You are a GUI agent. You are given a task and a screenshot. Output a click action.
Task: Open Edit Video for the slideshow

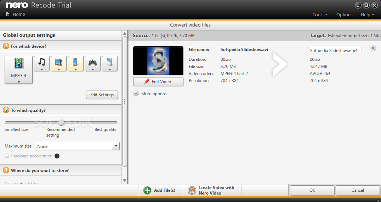pyautogui.click(x=158, y=82)
